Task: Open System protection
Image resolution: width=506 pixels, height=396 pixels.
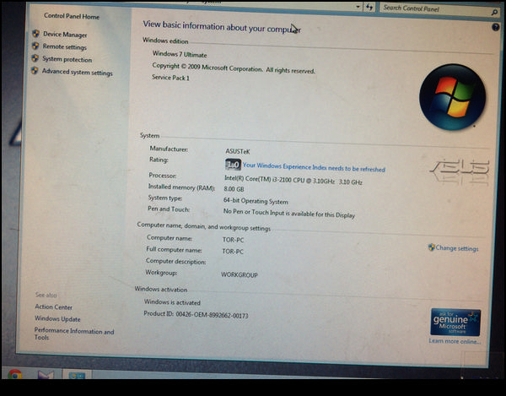Action: [67, 59]
